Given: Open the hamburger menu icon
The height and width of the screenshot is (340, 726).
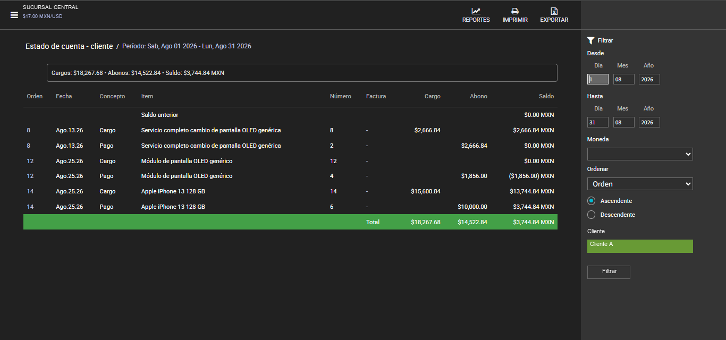Looking at the screenshot, I should (14, 15).
